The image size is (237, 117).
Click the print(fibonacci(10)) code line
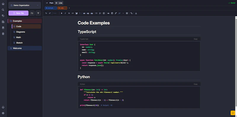(89, 105)
